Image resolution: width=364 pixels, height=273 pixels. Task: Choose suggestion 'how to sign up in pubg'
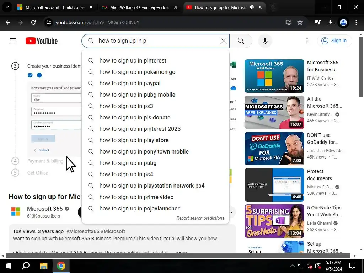156,163
